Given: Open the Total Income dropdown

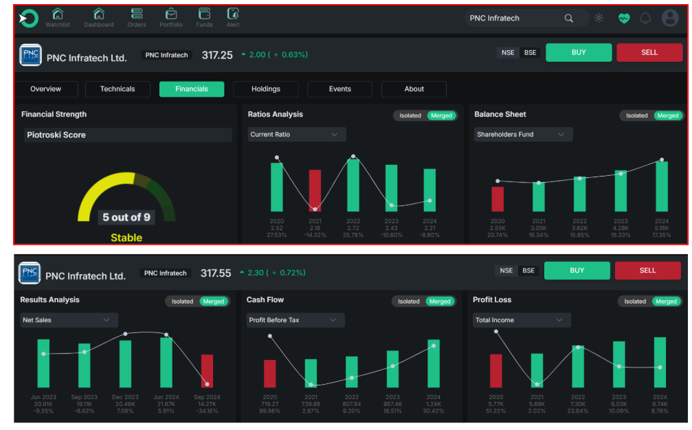Looking at the screenshot, I should [x=522, y=320].
